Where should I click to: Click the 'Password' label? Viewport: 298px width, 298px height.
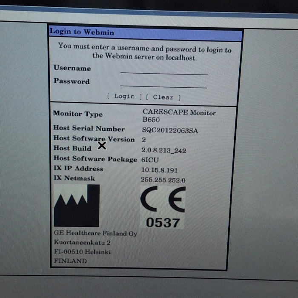(x=72, y=81)
